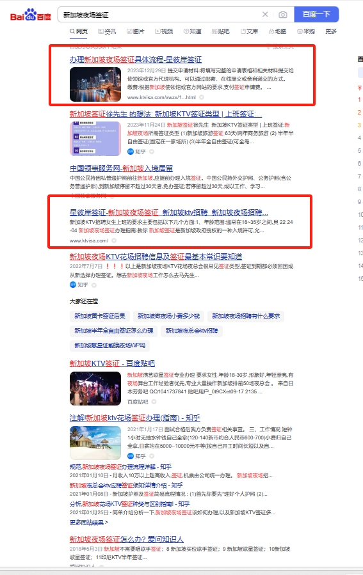Search related term 新加坡半年全自由签证怎么办理
Screen dimensions: 363x575
pyautogui.click(x=114, y=331)
